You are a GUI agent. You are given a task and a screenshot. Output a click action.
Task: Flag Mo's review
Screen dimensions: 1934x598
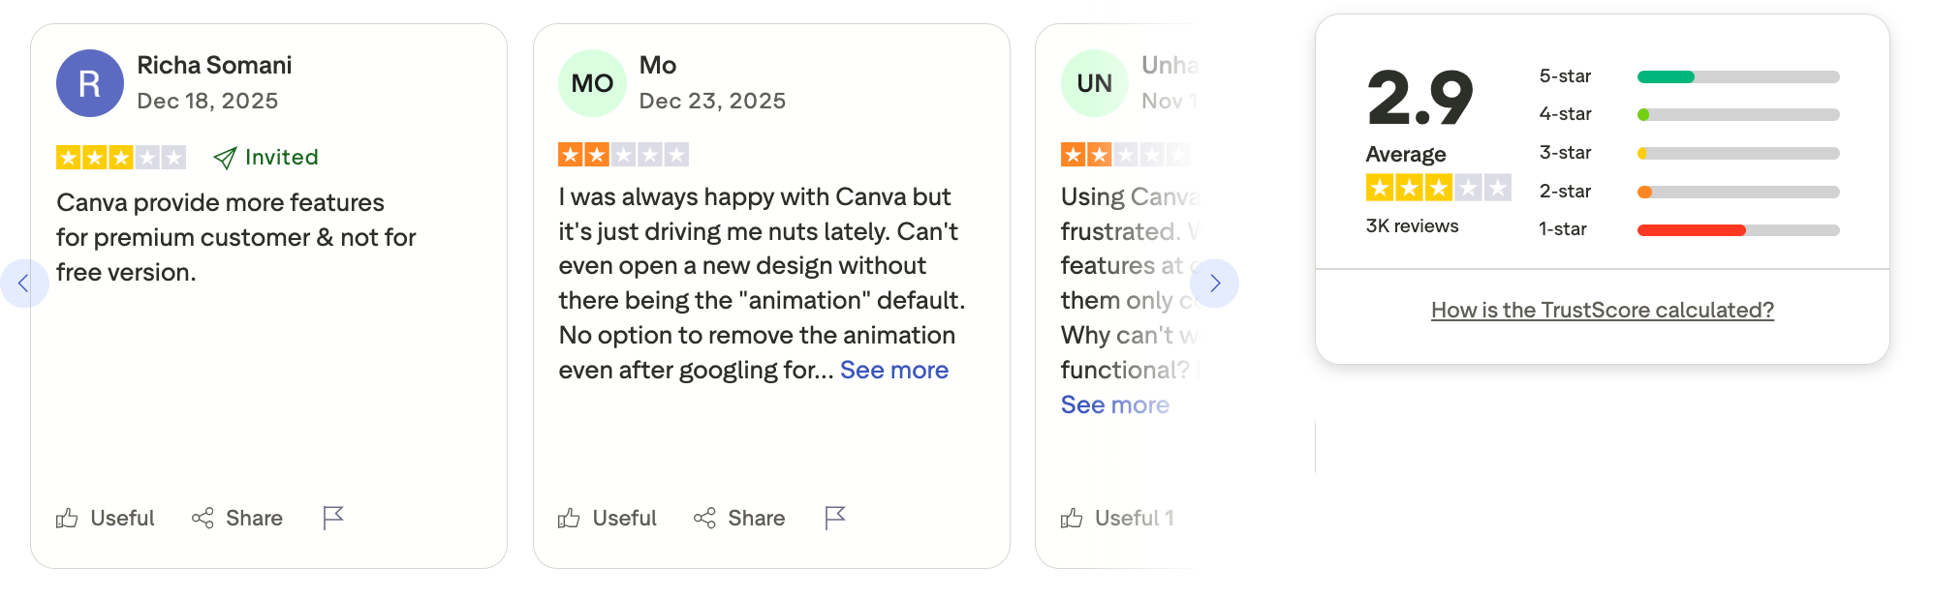835,519
